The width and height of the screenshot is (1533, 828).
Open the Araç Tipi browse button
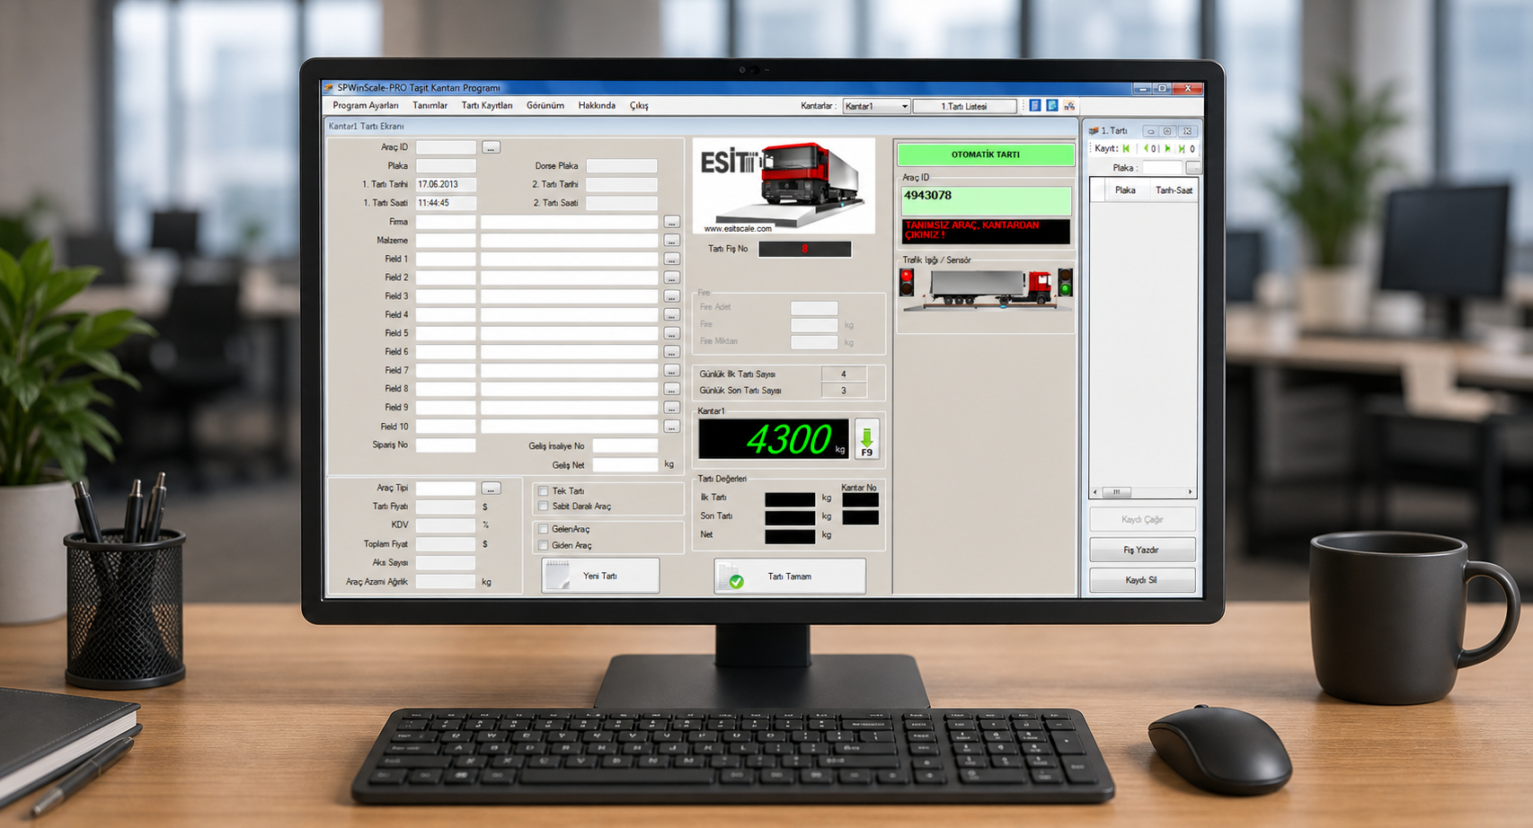pyautogui.click(x=491, y=489)
